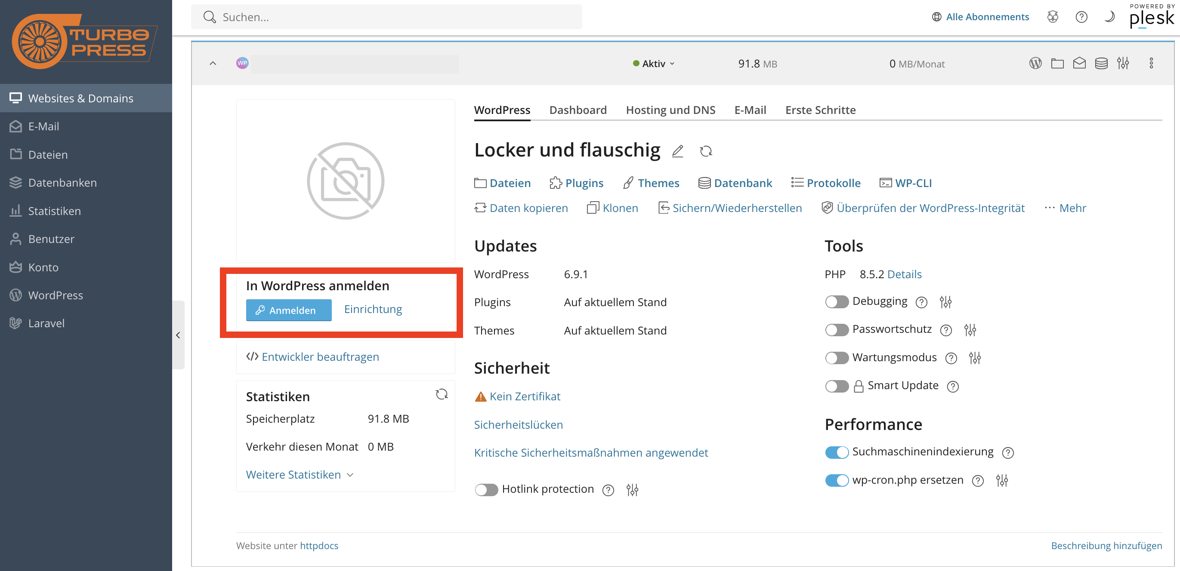Click help icon next to Smart Update
The image size is (1180, 571).
(953, 387)
